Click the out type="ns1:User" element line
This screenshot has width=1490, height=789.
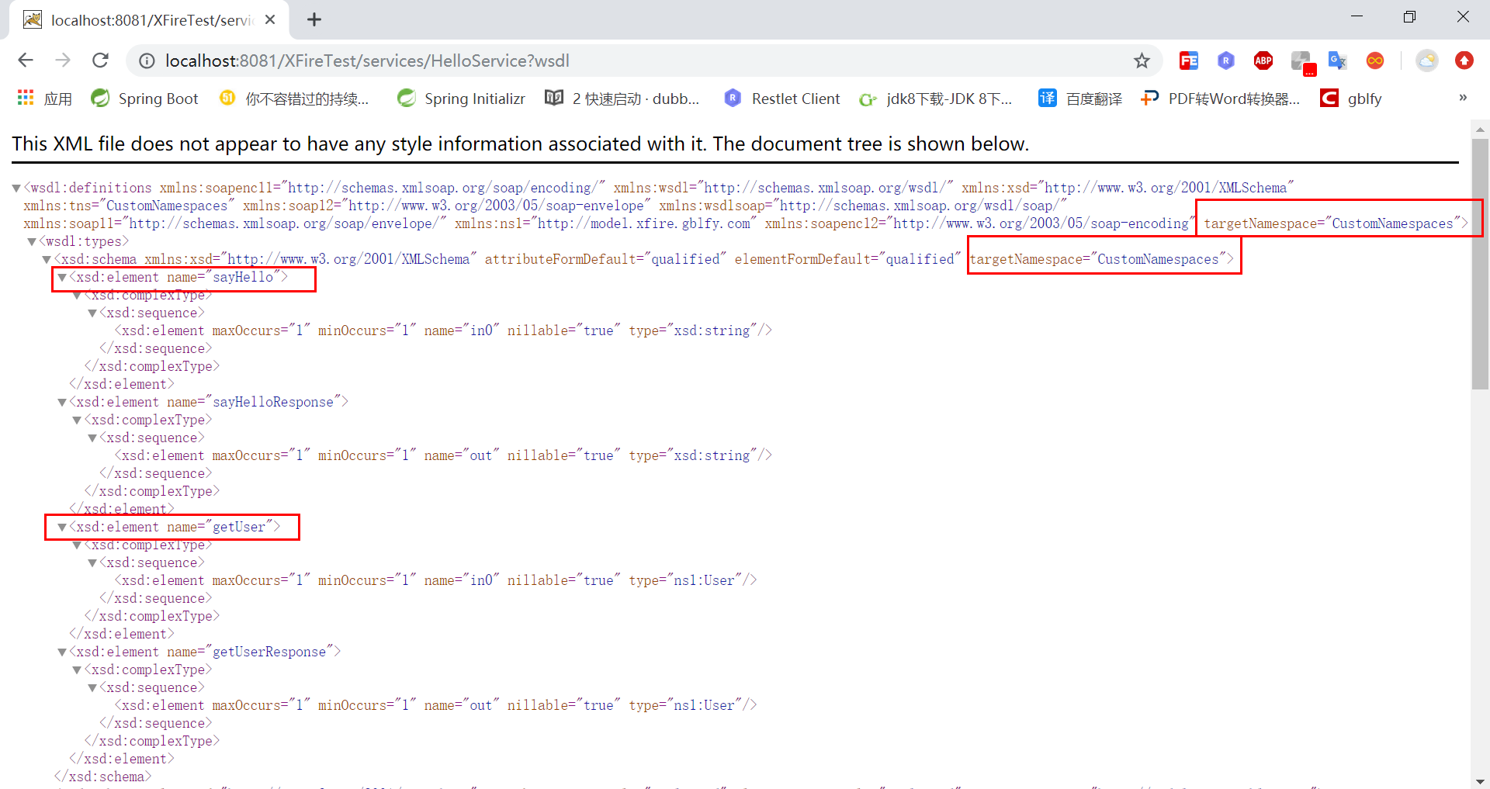pyautogui.click(x=435, y=706)
